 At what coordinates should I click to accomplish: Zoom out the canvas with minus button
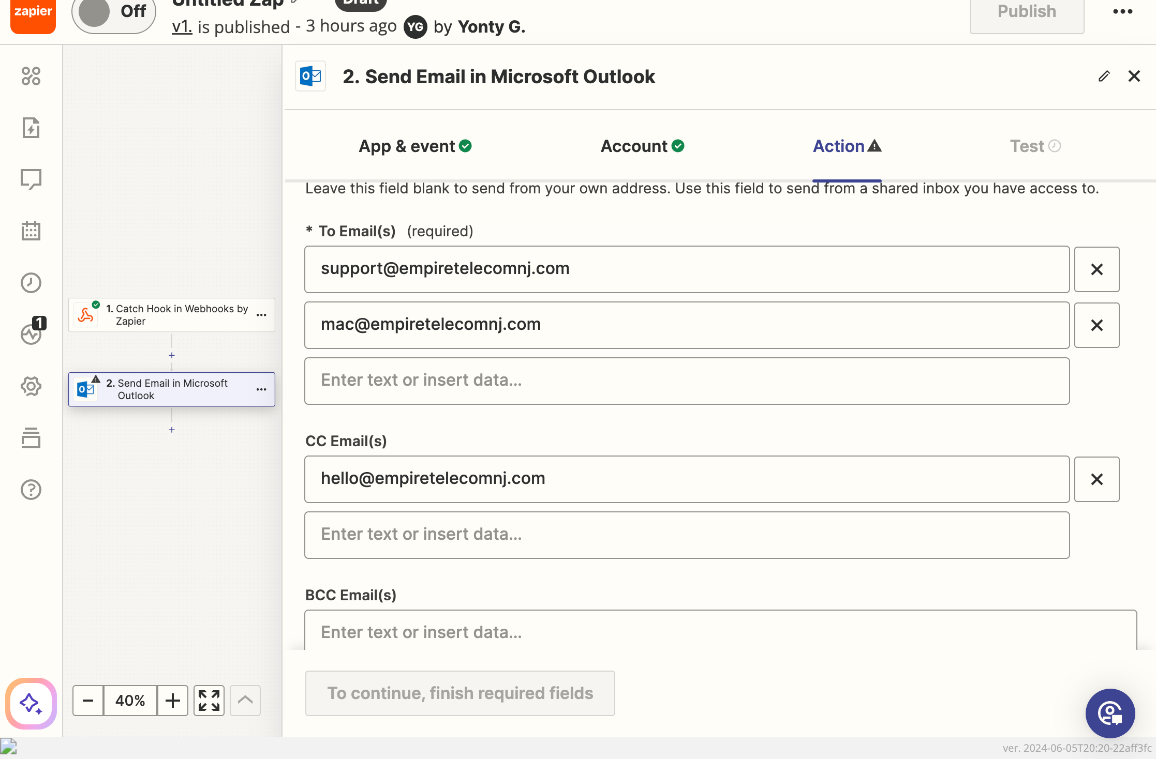[x=88, y=701]
